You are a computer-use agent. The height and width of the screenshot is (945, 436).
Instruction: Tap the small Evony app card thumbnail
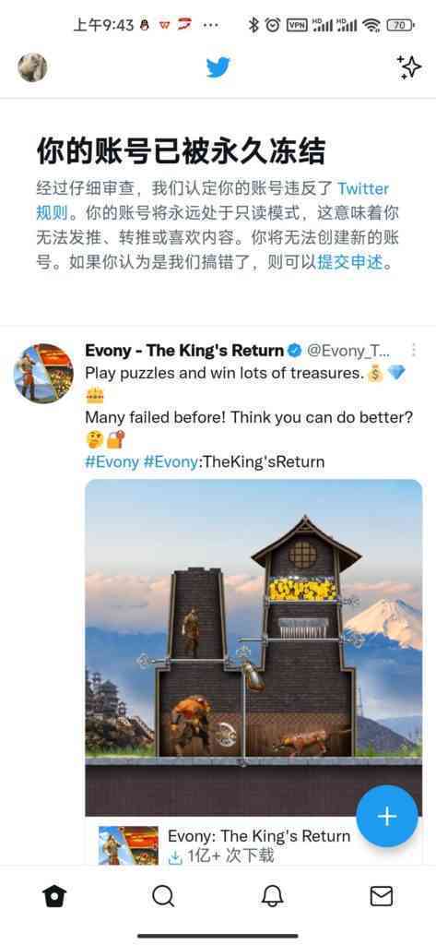128,845
